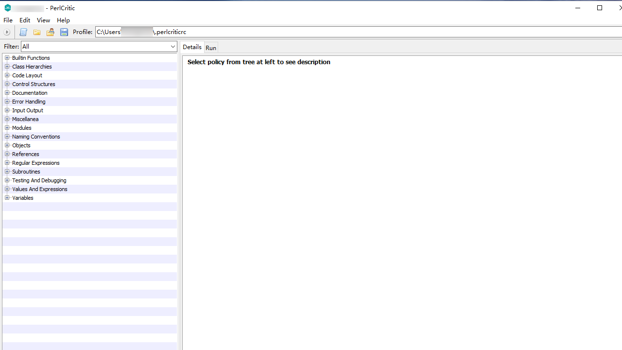Viewport: 622px width, 350px height.
Task: Open the Filter dropdown
Action: (x=173, y=47)
